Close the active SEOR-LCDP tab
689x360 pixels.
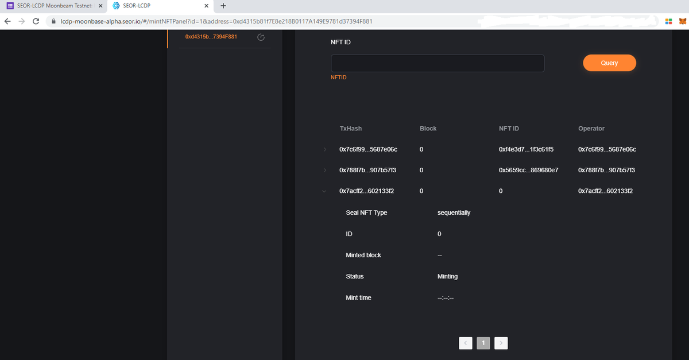click(207, 6)
